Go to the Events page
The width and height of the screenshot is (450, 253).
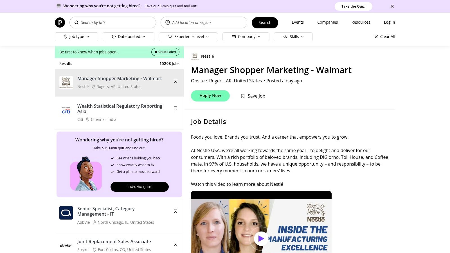(298, 22)
